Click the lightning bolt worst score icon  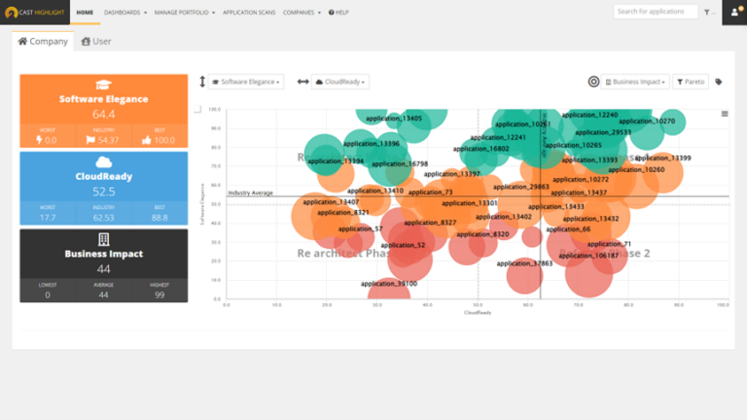click(x=39, y=140)
